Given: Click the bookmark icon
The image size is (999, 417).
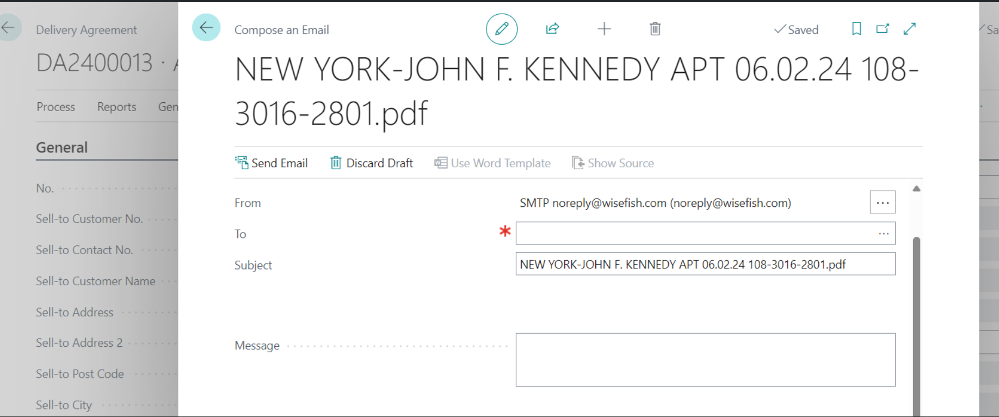Looking at the screenshot, I should (x=856, y=29).
